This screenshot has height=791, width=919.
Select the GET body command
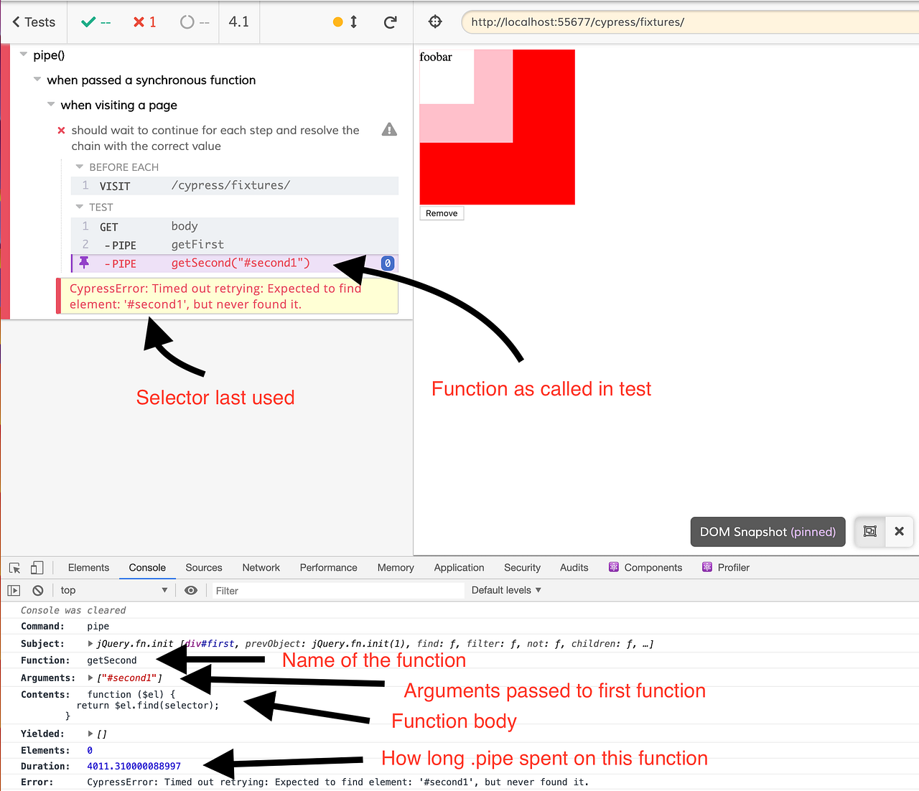235,227
